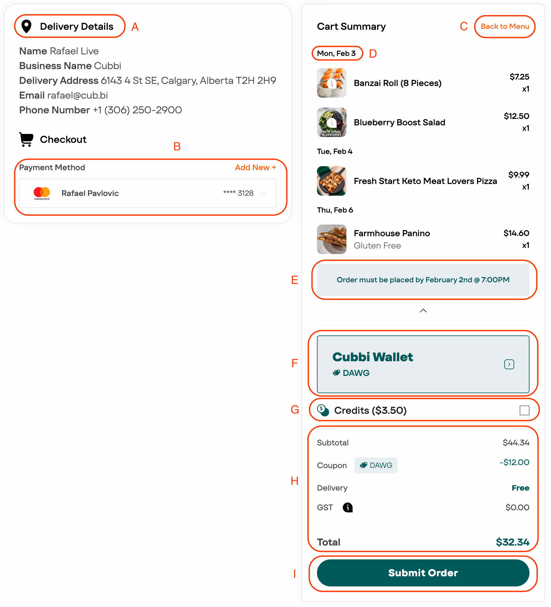Click the Delivery Details location pin icon
This screenshot has width=551, height=607.
(x=27, y=26)
